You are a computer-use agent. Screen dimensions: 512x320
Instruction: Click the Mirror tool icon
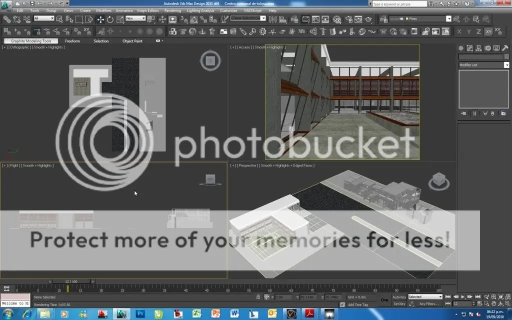tap(272, 19)
